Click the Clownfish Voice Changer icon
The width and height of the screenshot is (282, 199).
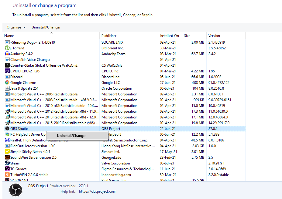(7, 60)
